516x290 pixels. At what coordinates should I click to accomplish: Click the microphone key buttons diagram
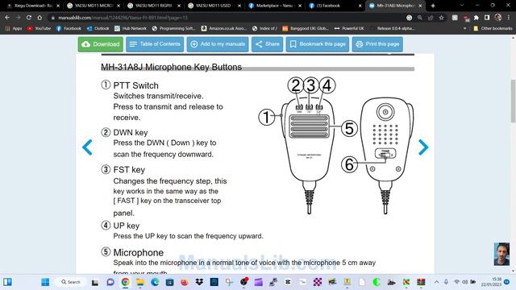[336, 146]
